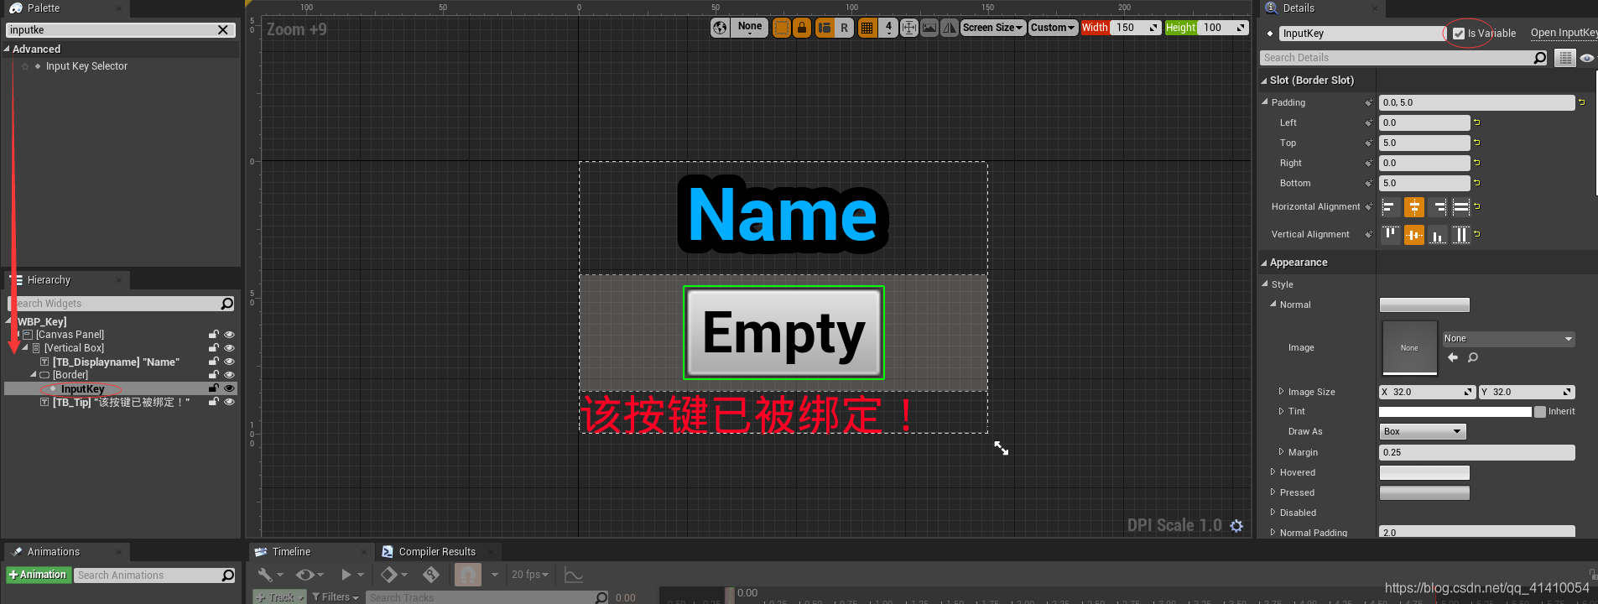Set horizontal alignment to center
The image size is (1598, 604).
(x=1414, y=206)
